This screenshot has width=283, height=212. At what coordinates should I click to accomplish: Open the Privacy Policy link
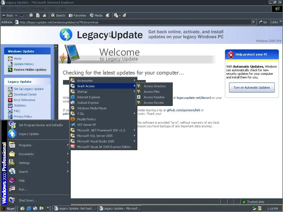point(23,116)
